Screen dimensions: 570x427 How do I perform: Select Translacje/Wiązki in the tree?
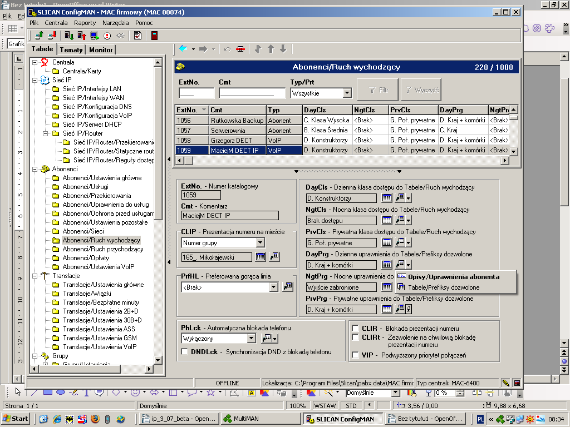(x=87, y=294)
